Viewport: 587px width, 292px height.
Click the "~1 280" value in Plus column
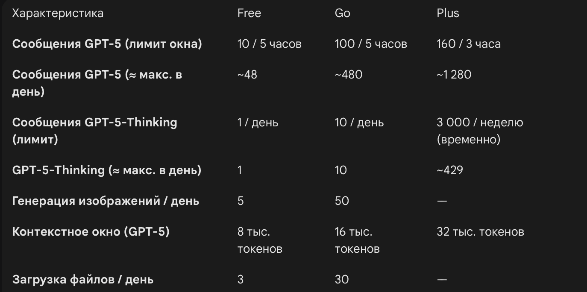pos(454,75)
